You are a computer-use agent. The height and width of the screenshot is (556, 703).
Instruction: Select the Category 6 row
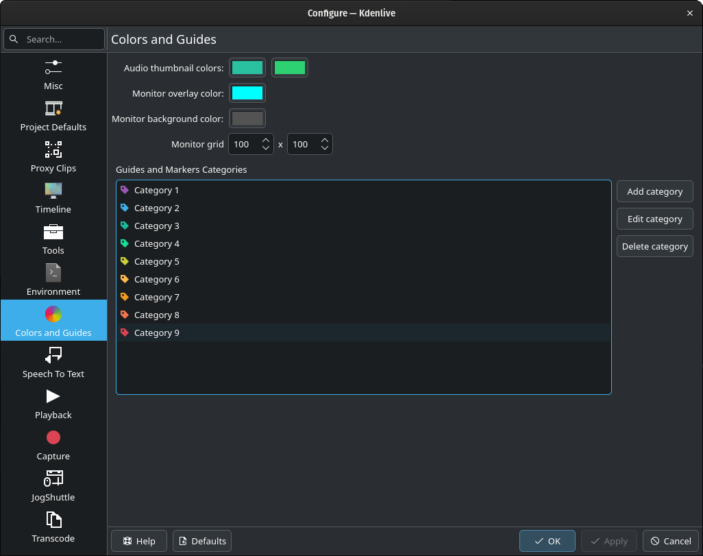coord(364,279)
